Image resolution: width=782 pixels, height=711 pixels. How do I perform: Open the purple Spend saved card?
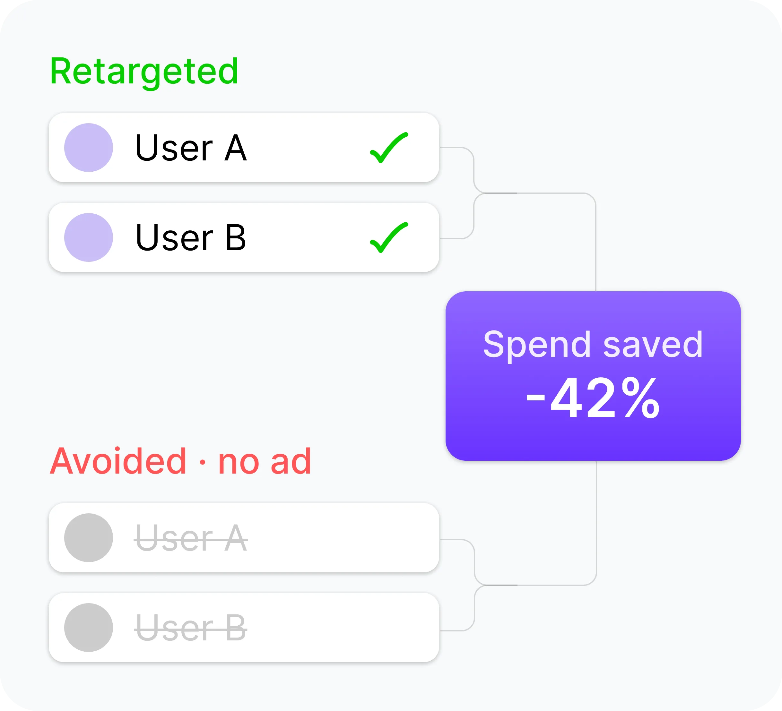pyautogui.click(x=593, y=376)
